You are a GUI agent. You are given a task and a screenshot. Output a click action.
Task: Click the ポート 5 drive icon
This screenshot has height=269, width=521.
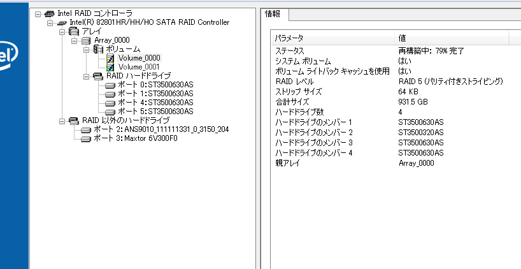110,112
